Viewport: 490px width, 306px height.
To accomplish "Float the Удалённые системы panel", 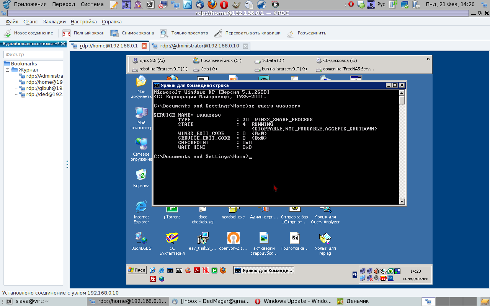I will (57, 44).
